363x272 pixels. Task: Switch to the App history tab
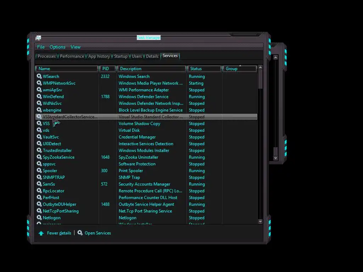[99, 56]
